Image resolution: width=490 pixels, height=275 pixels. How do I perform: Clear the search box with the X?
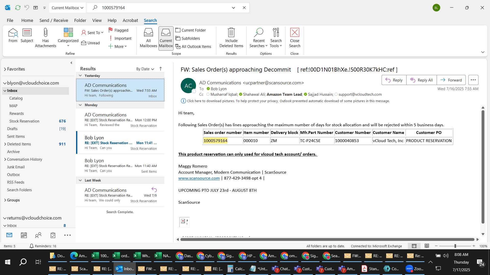244,8
